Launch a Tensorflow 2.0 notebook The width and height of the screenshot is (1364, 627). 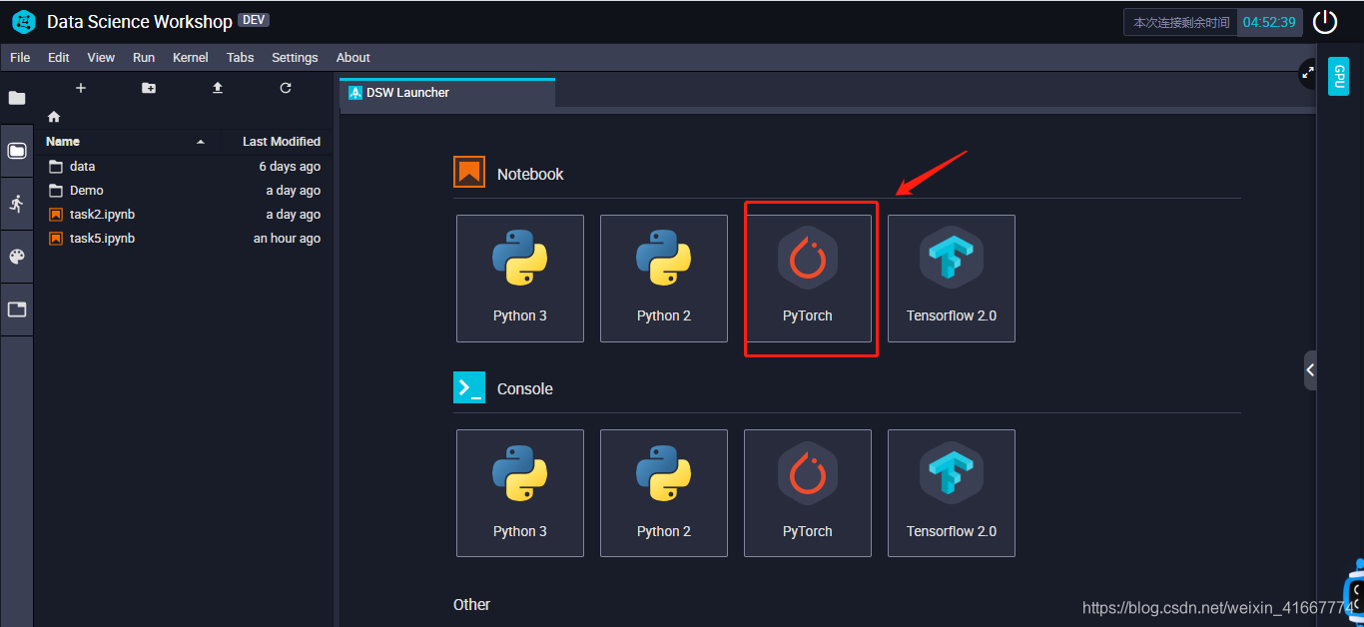(x=952, y=279)
